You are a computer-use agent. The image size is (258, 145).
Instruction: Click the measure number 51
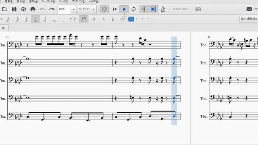7,37
